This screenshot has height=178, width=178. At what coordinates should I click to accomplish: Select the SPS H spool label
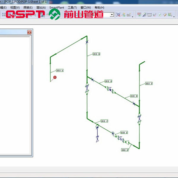tap(134, 96)
